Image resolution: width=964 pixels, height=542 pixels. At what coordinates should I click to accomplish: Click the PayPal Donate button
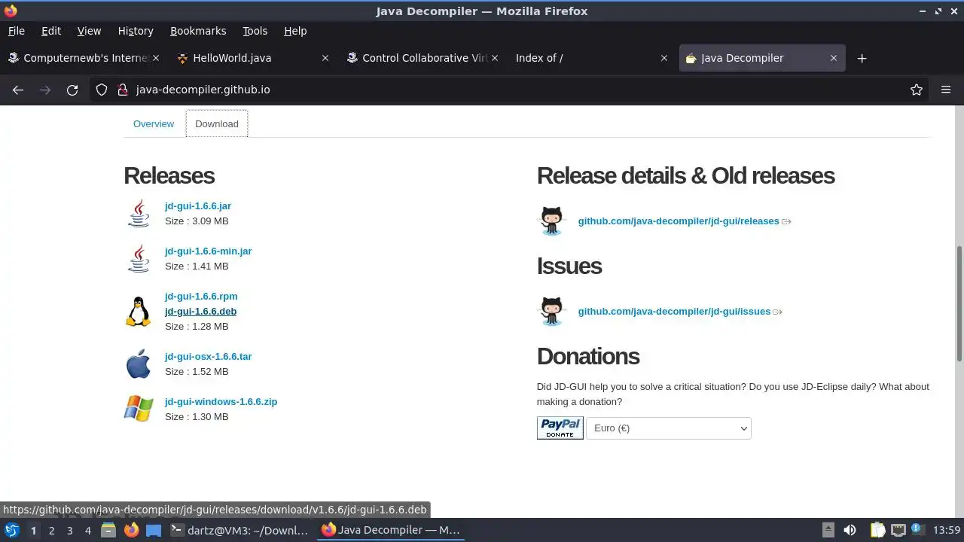click(x=560, y=428)
